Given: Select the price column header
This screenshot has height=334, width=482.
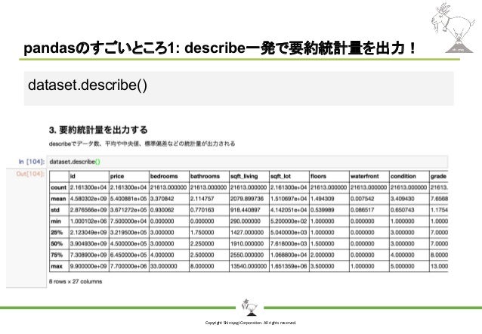Looking at the screenshot, I should 117,176.
